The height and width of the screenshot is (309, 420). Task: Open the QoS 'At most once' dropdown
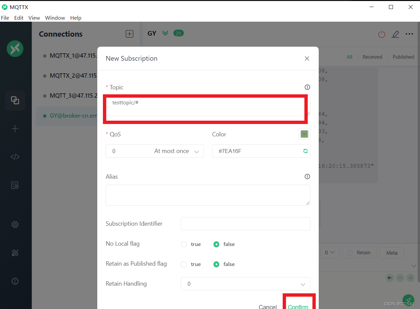[x=155, y=151]
